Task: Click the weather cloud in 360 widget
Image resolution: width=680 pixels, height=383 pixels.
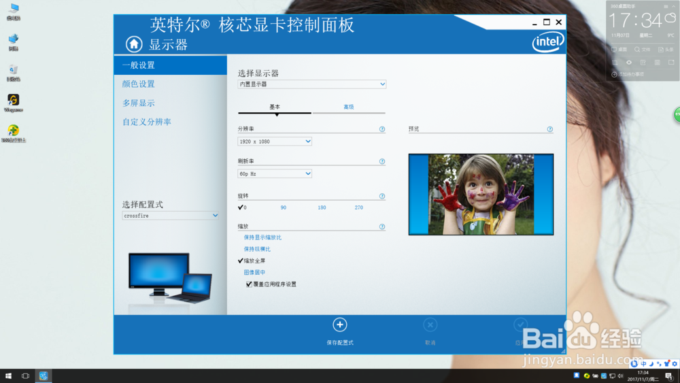Action: pyautogui.click(x=670, y=18)
